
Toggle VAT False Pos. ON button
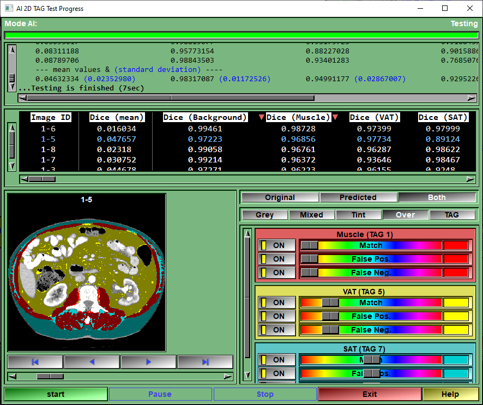(277, 316)
